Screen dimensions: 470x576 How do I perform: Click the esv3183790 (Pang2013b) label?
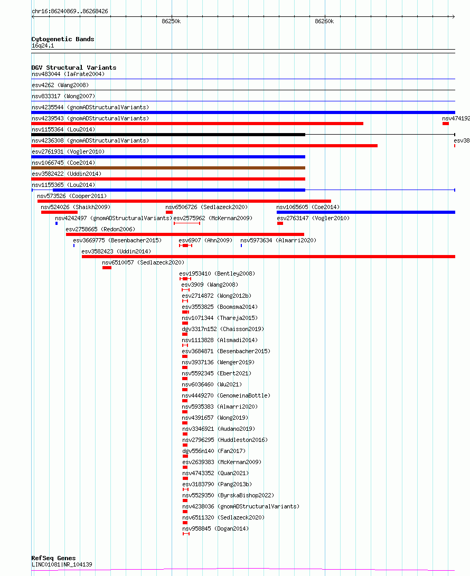click(x=217, y=484)
